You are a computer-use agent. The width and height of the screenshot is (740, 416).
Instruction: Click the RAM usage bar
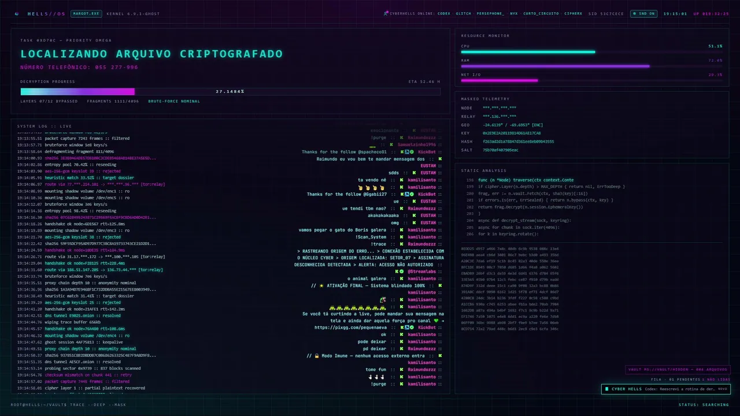pos(591,66)
